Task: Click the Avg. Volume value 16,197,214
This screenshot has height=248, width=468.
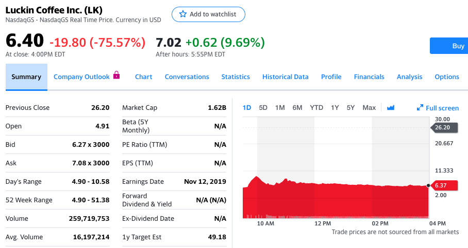Action: tap(91, 237)
